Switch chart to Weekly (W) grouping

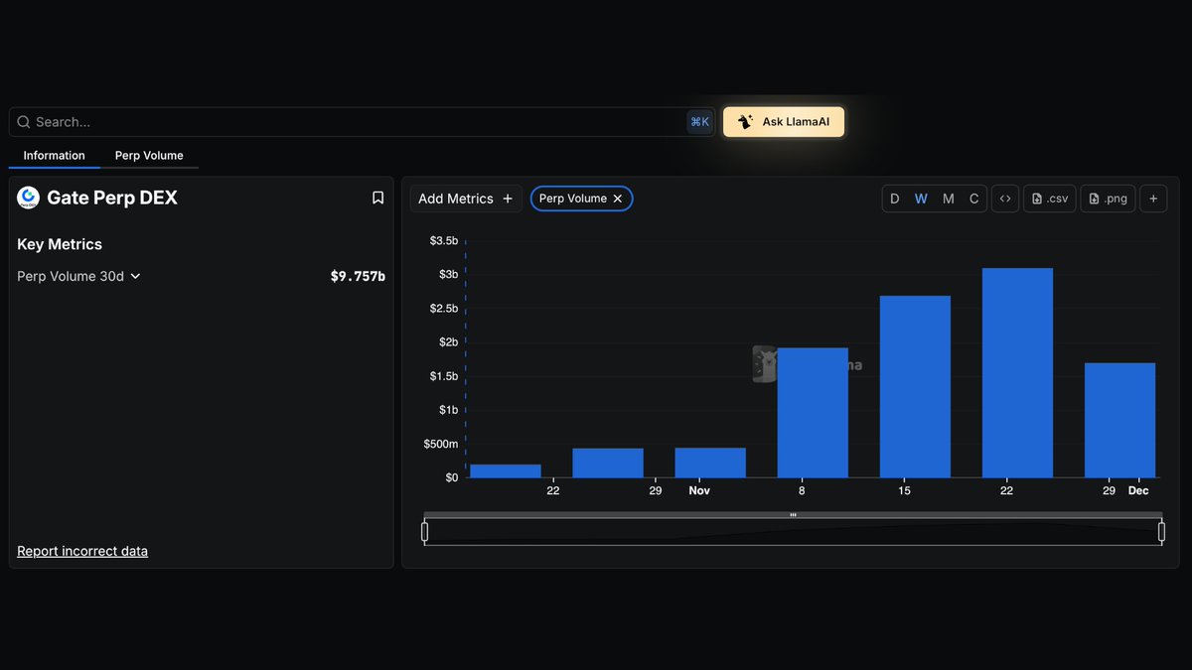[921, 199]
